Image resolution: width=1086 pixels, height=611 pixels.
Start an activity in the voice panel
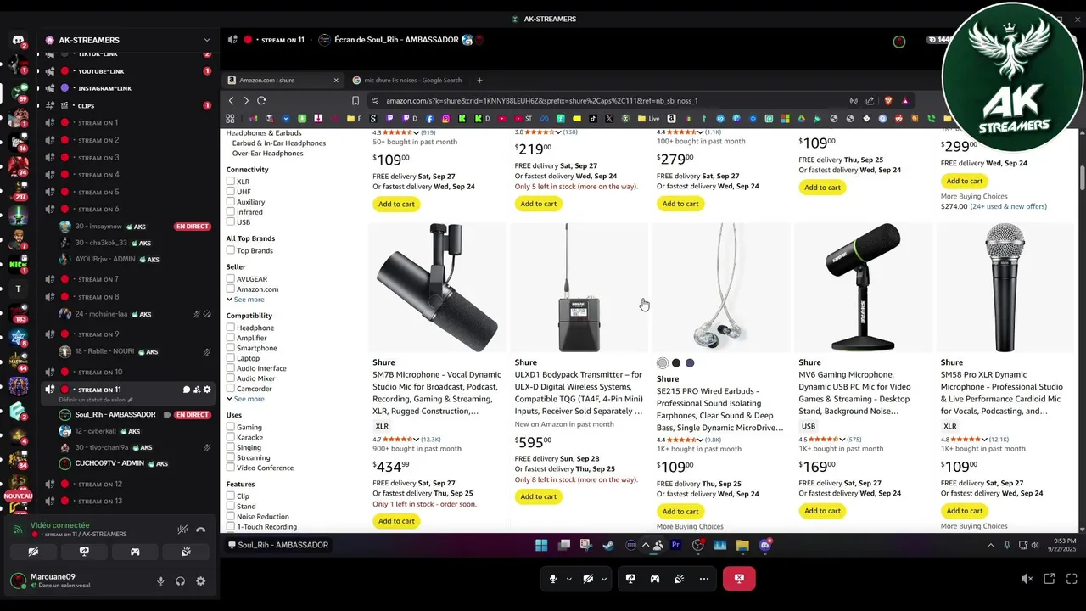pyautogui.click(x=135, y=552)
